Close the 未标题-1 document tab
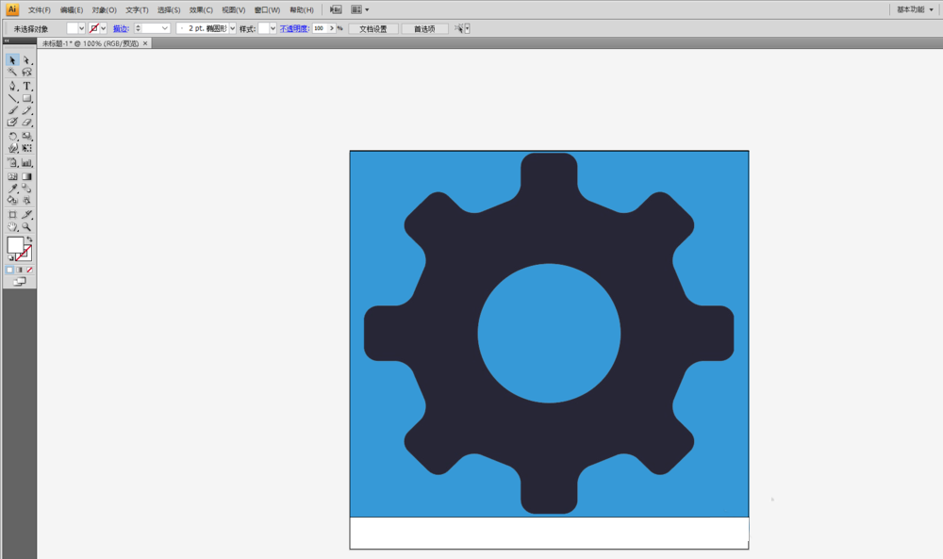Screen dimensions: 943x559 pyautogui.click(x=145, y=43)
